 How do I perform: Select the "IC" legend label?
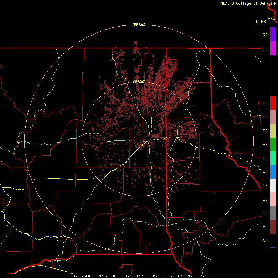tap(265, 199)
